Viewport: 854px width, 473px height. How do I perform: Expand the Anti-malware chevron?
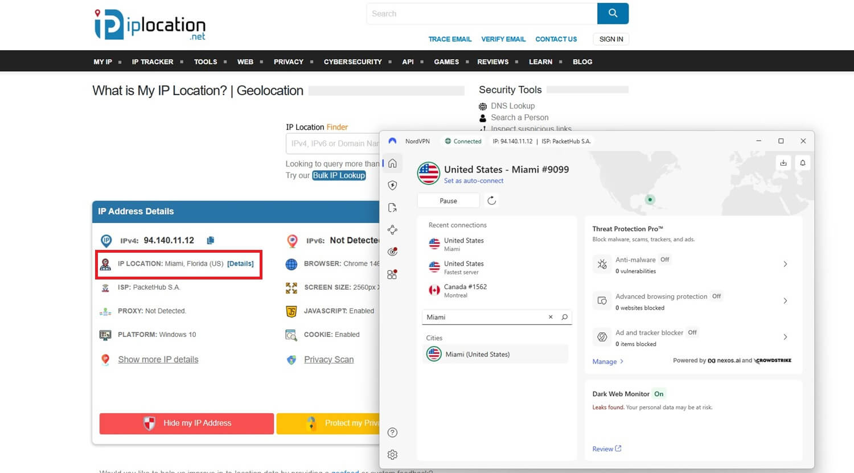point(785,264)
